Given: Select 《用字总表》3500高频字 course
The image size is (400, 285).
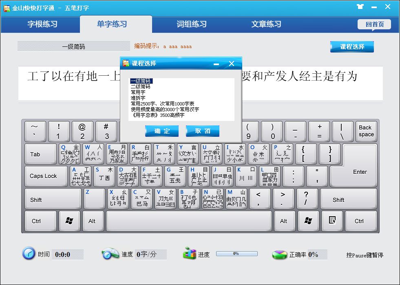Looking at the screenshot, I should coord(157,115).
